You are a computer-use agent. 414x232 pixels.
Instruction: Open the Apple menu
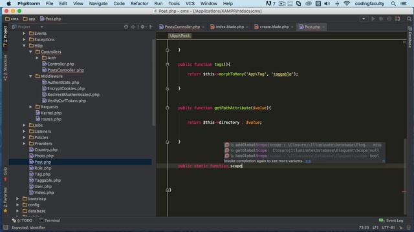(8, 3)
